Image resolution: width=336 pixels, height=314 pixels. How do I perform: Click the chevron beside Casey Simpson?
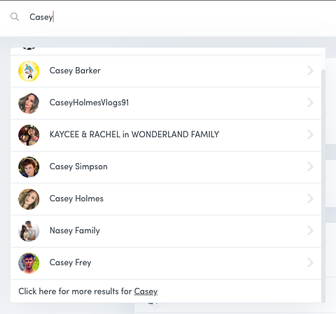coord(310,166)
